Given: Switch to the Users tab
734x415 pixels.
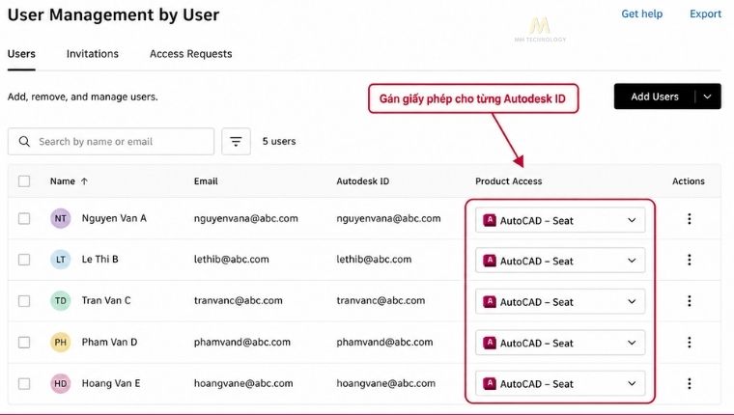Looking at the screenshot, I should coord(21,54).
